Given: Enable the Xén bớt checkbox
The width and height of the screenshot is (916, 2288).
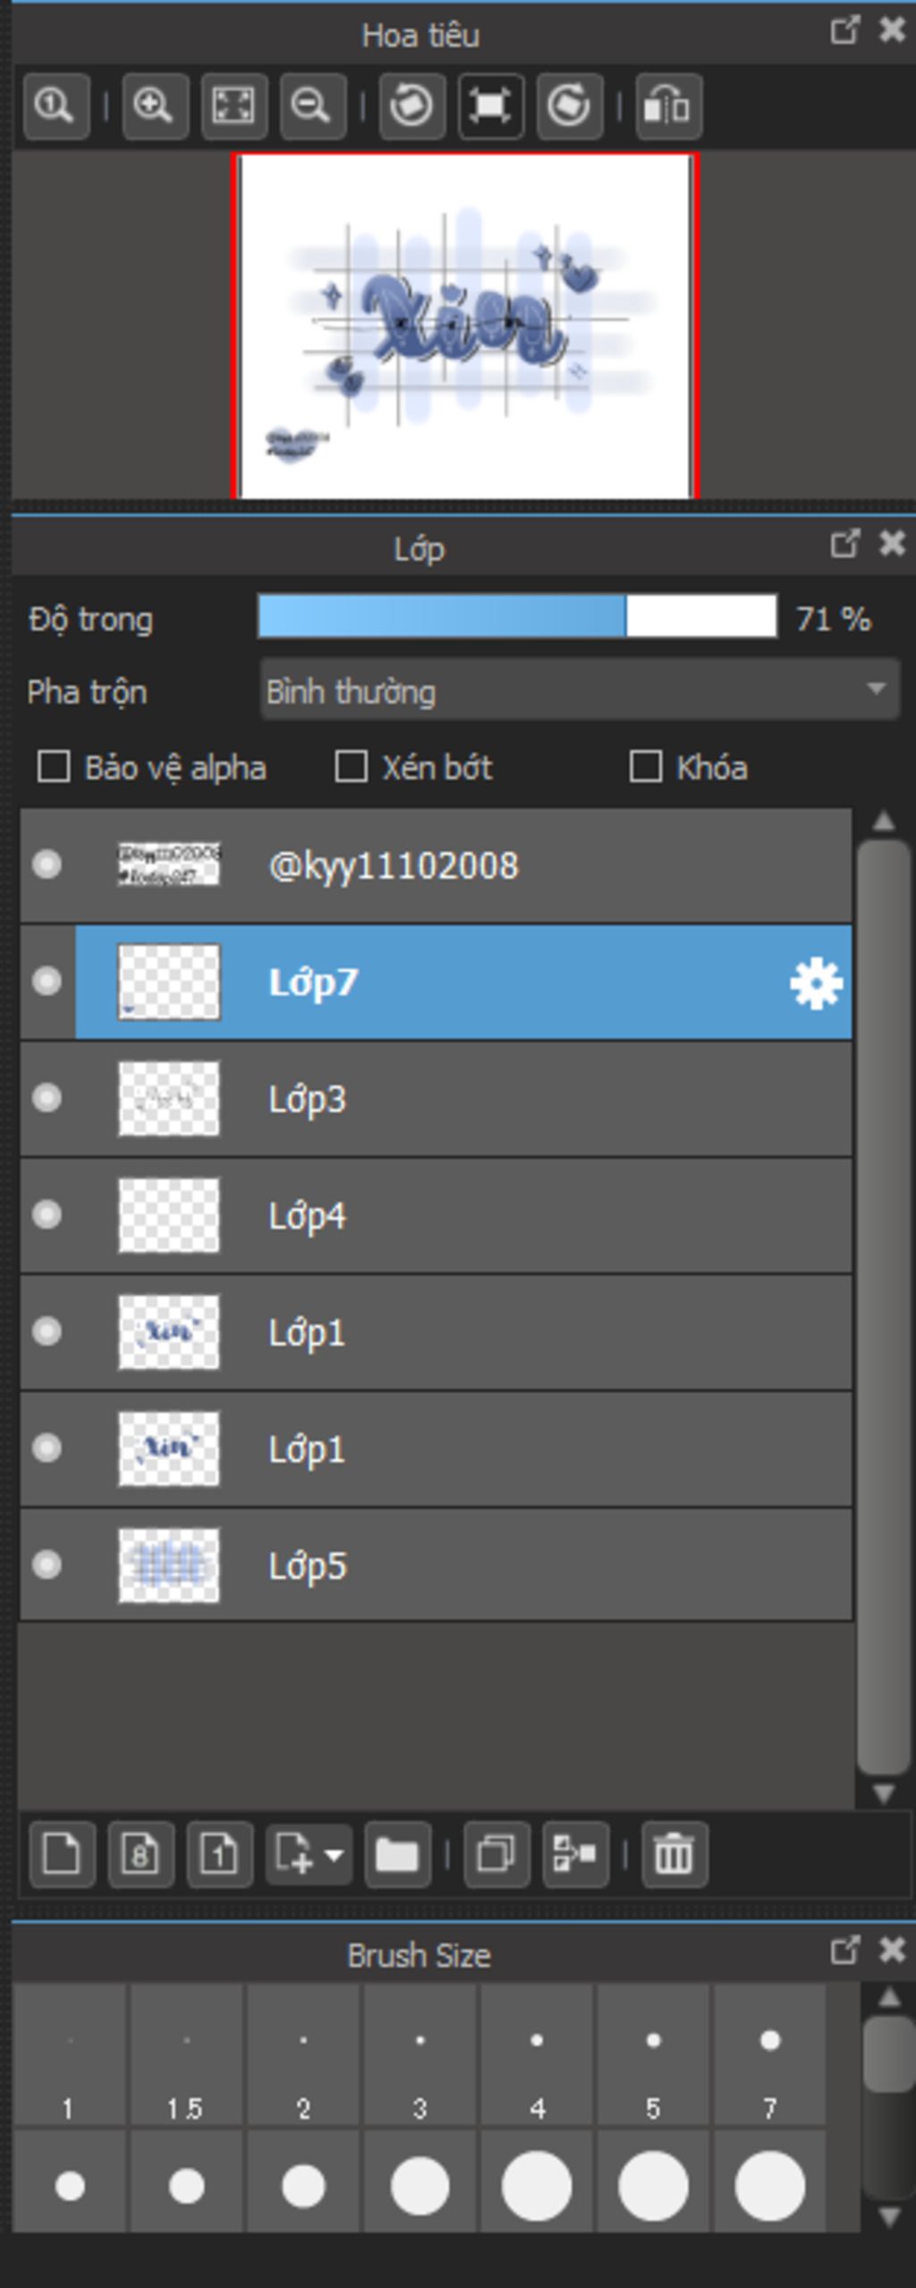Looking at the screenshot, I should (351, 767).
